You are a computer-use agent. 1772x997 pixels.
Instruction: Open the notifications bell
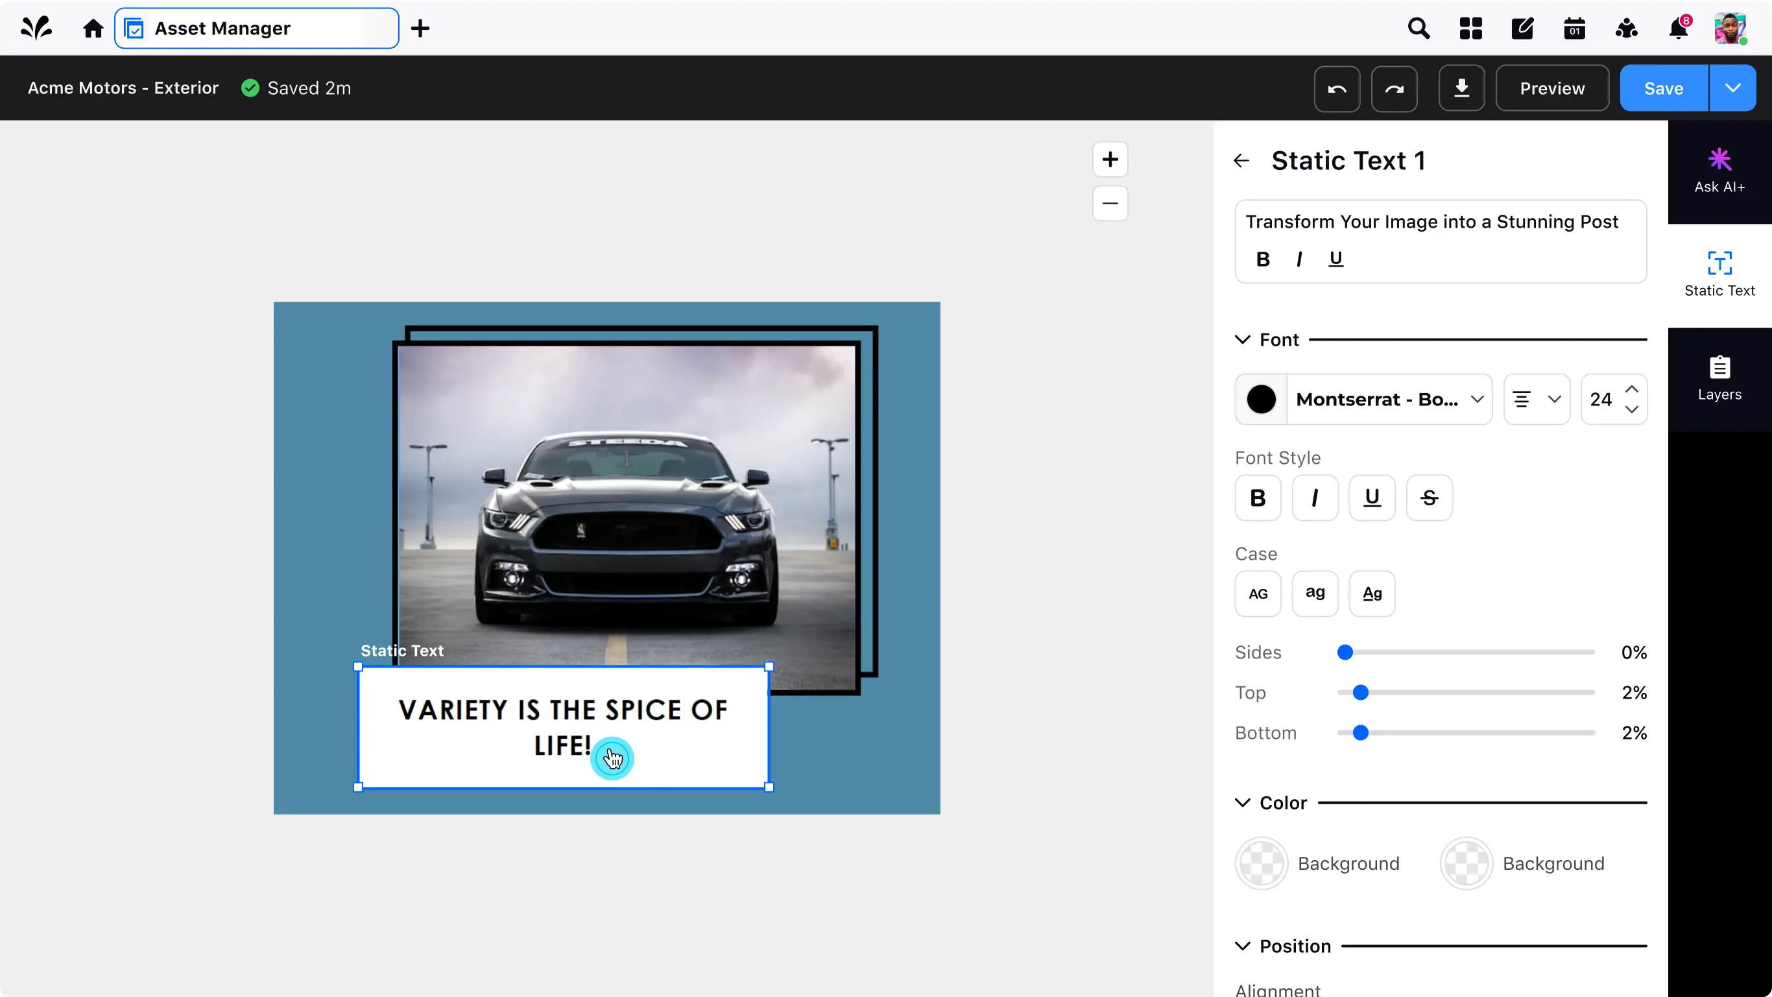[x=1678, y=29]
